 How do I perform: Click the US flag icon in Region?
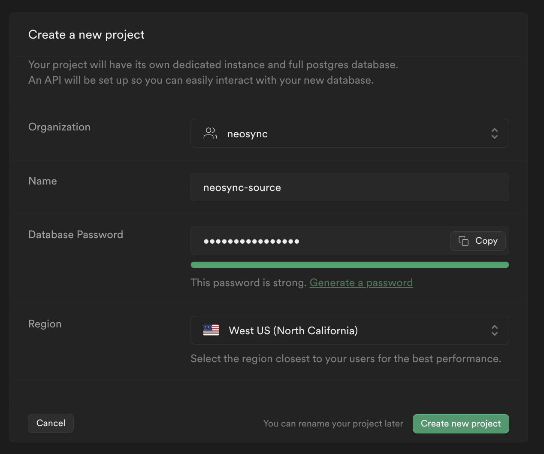(211, 330)
